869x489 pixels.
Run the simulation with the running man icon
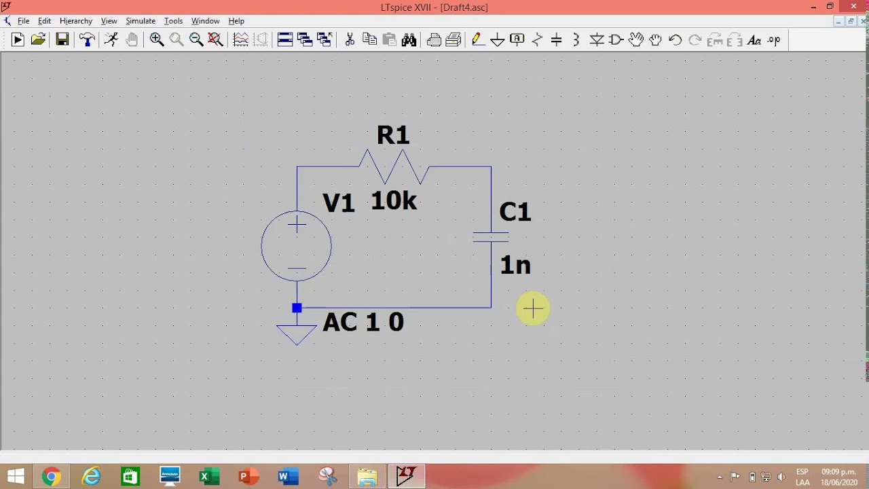click(111, 40)
